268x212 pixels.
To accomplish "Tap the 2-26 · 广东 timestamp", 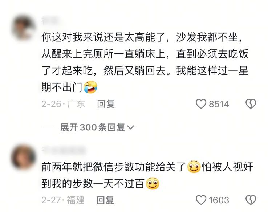I will pos(63,104).
